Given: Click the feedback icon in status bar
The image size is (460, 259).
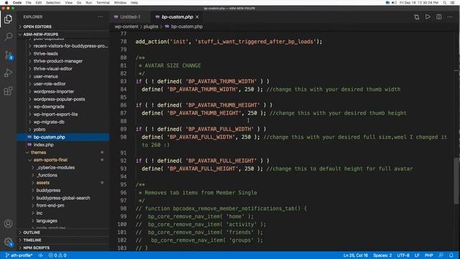Looking at the screenshot, I should point(441,255).
